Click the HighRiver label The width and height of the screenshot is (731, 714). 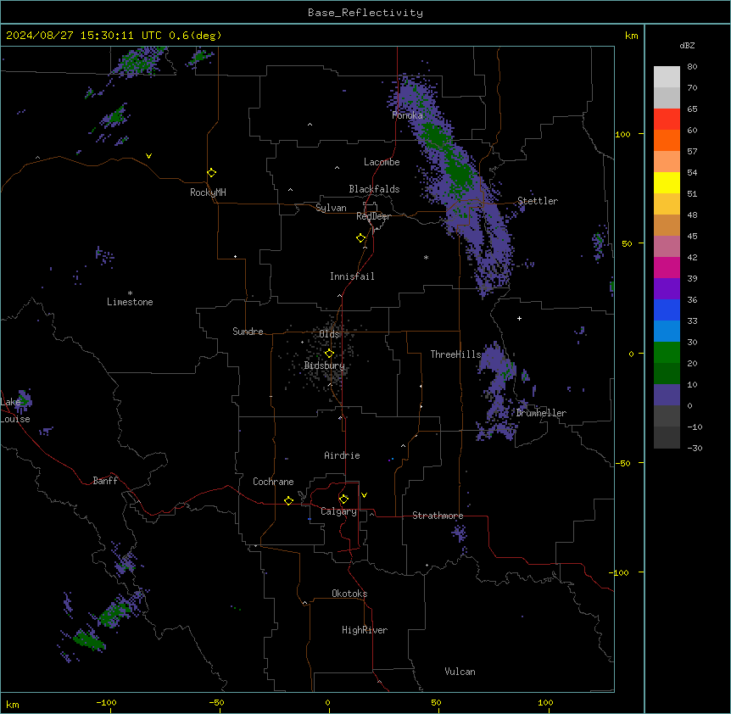coord(365,630)
